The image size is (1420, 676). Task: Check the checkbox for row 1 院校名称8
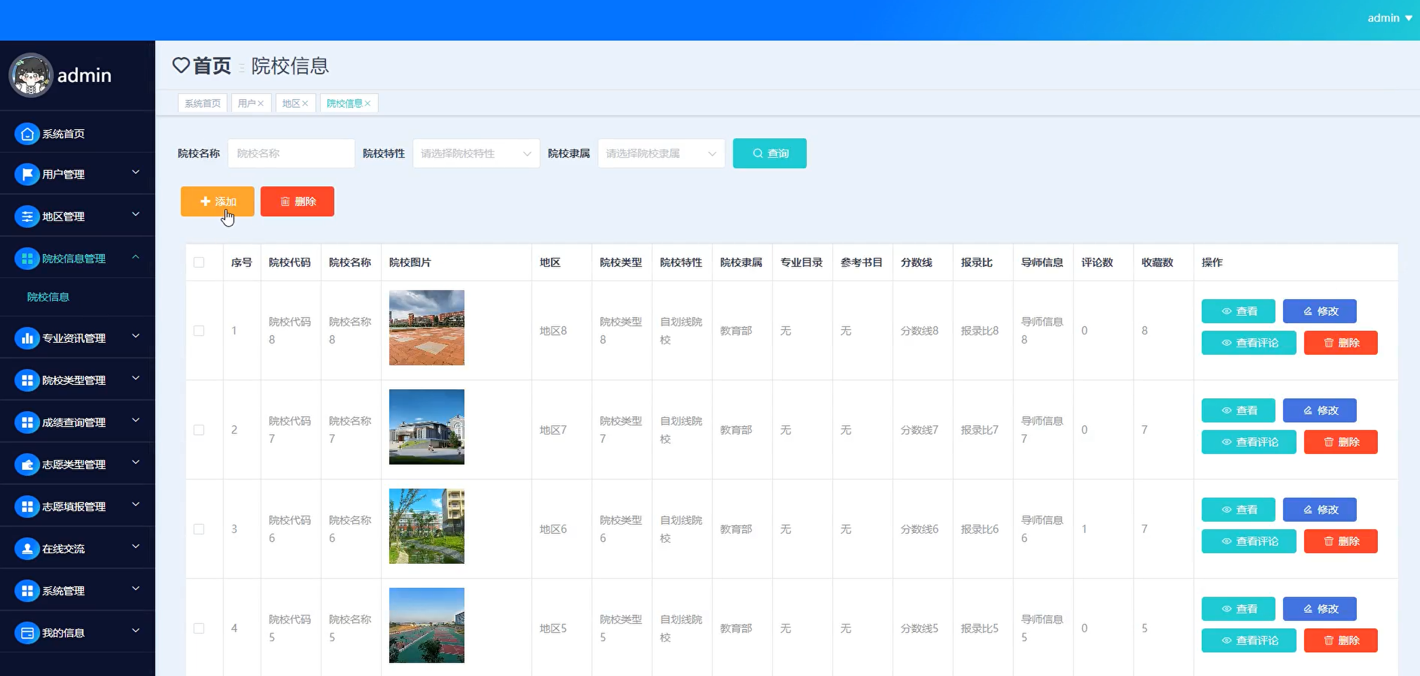point(199,330)
